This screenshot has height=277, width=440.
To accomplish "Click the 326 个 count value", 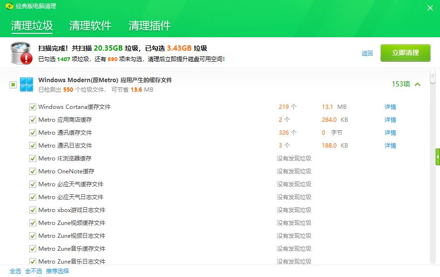I will (x=287, y=132).
